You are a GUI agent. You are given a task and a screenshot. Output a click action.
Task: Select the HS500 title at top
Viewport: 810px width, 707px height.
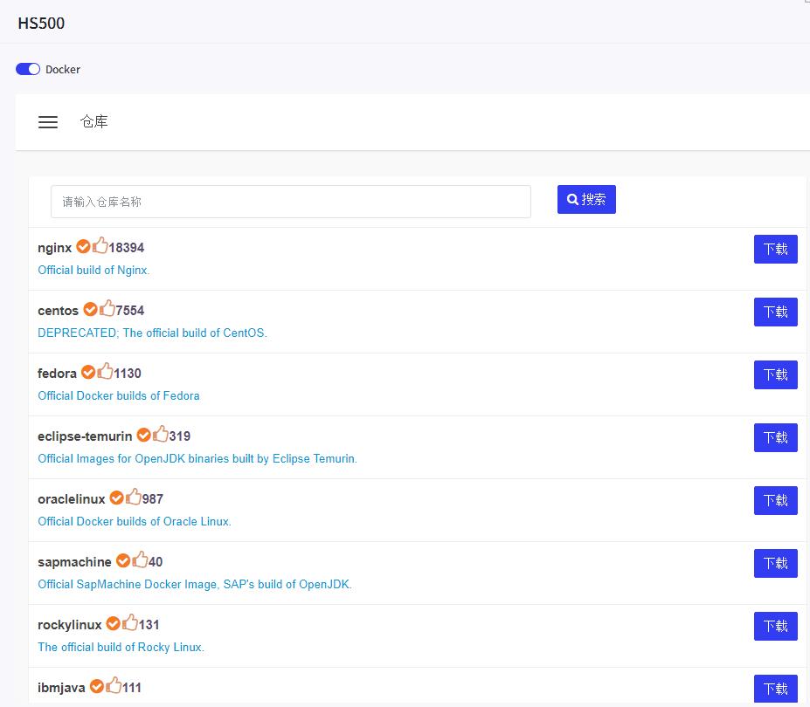click(41, 24)
